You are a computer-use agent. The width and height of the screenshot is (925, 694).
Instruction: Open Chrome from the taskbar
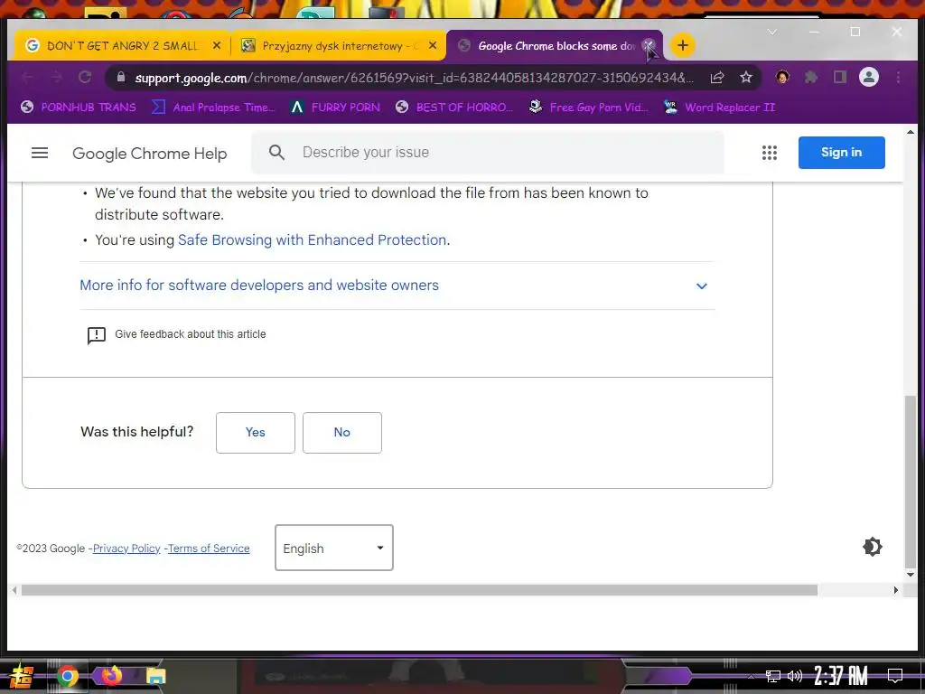(x=67, y=676)
